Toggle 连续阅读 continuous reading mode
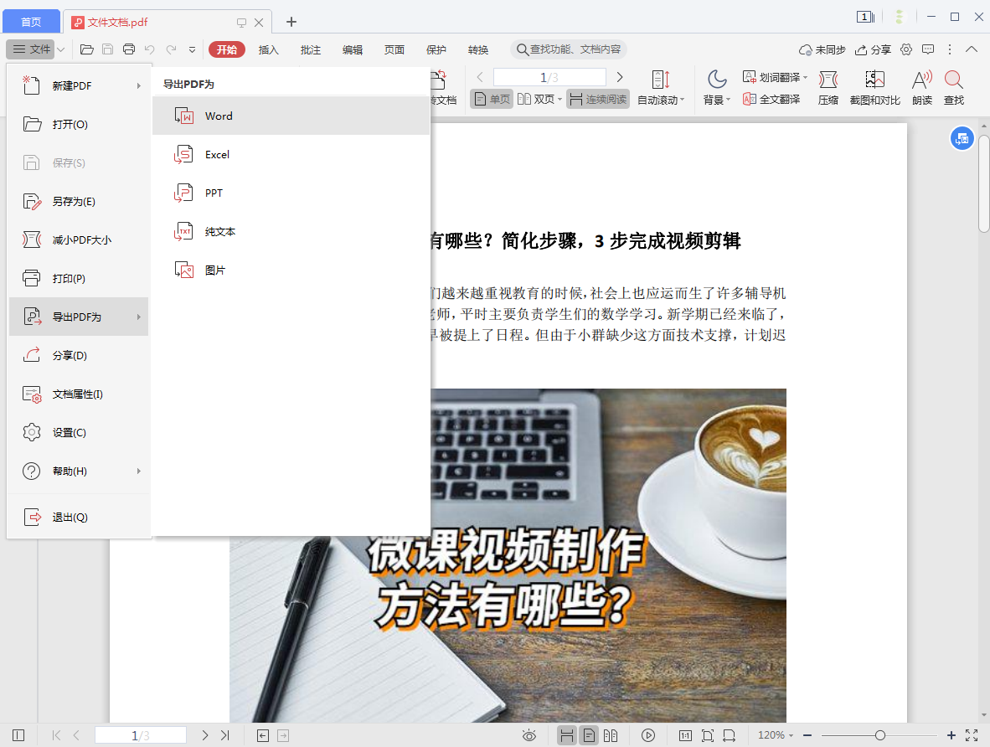Image resolution: width=990 pixels, height=747 pixels. click(598, 99)
